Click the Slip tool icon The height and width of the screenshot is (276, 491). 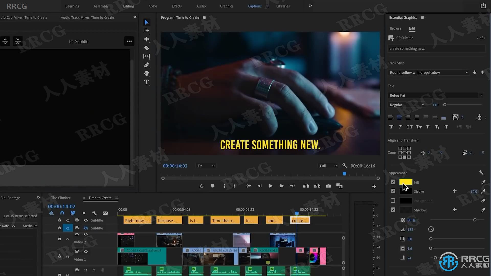pos(147,56)
